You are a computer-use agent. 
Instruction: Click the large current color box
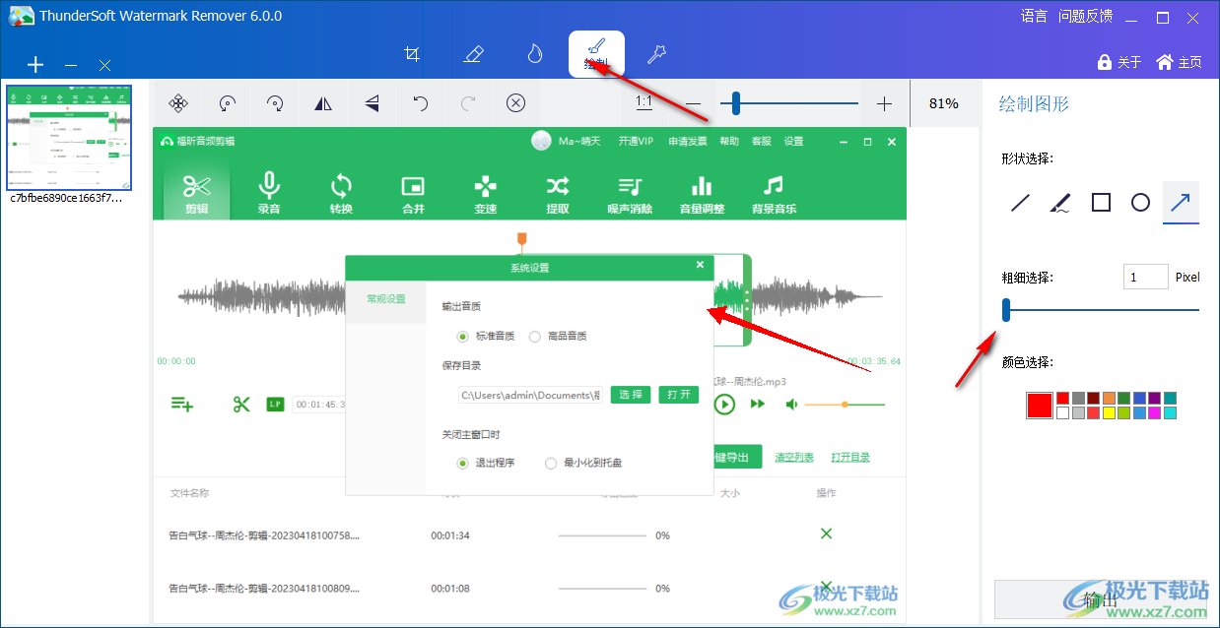pyautogui.click(x=1040, y=406)
